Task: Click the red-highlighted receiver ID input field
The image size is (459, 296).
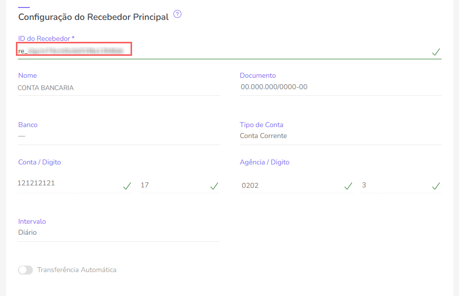Action: pyautogui.click(x=74, y=49)
